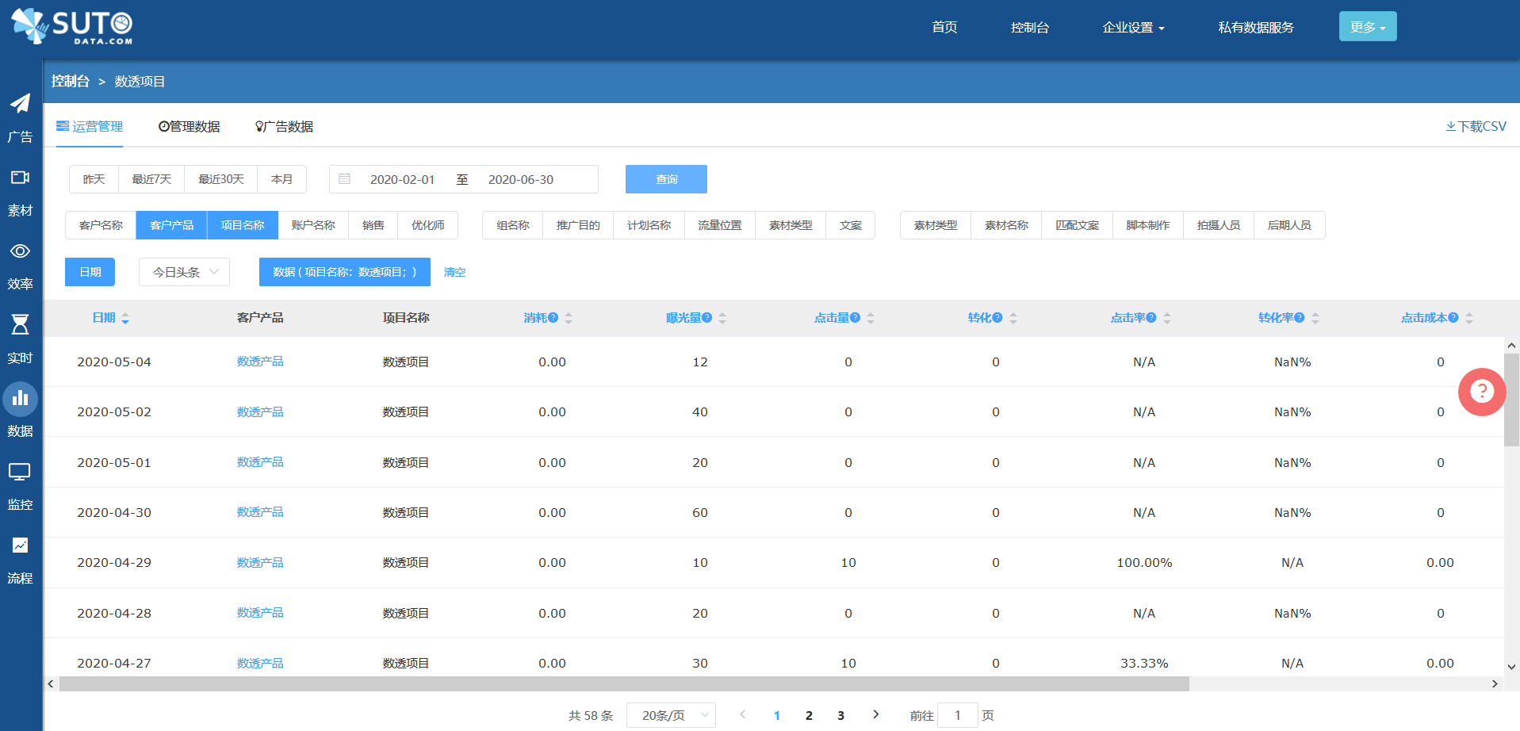Viewport: 1520px width, 731px height.
Task: Toggle the 优化师 dimension filter
Action: pos(428,225)
